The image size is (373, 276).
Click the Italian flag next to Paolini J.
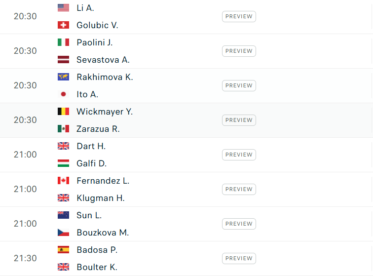coord(63,42)
